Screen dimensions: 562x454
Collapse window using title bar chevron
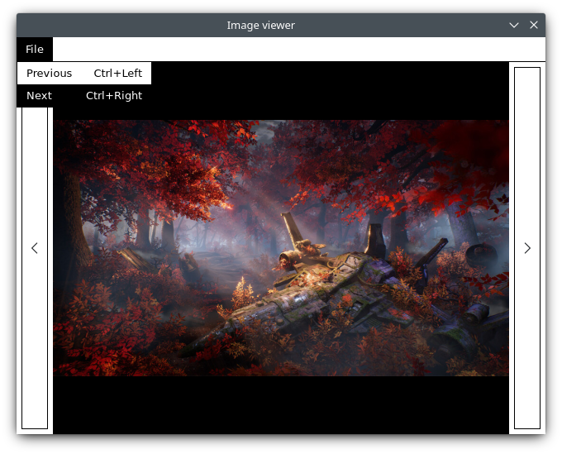(x=514, y=25)
